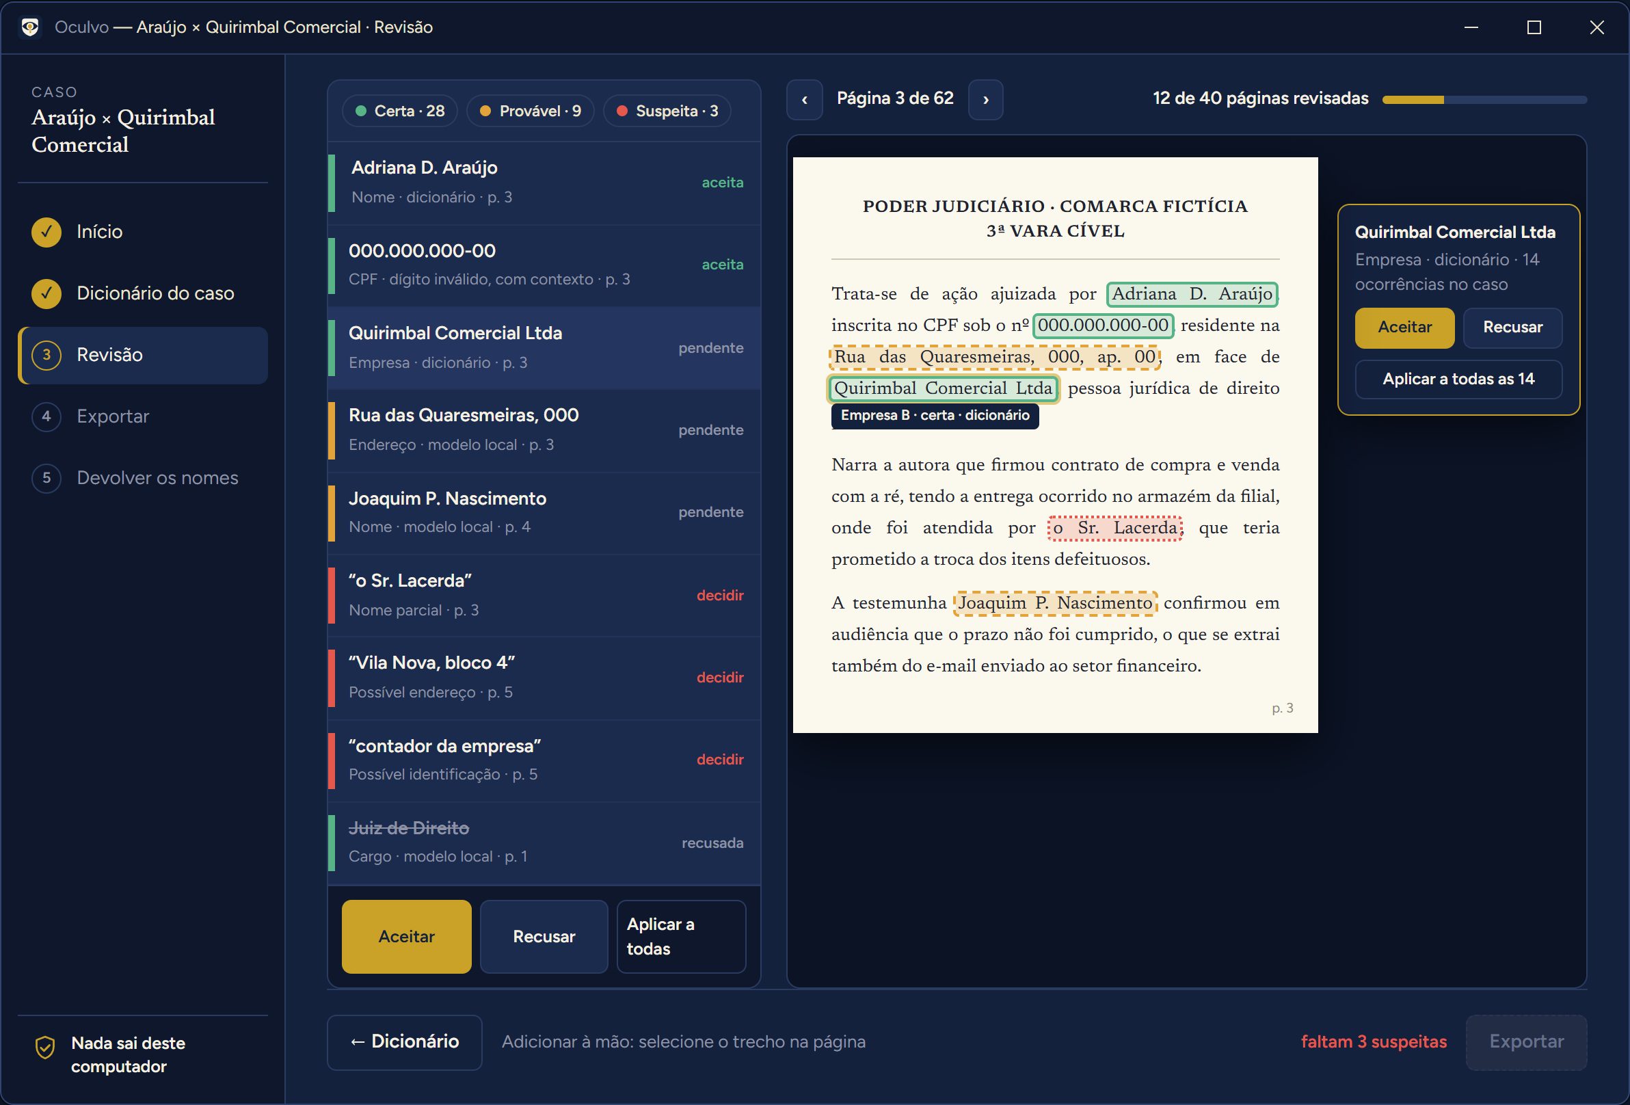Click the Dicionário do caso checkmark icon

point(46,293)
